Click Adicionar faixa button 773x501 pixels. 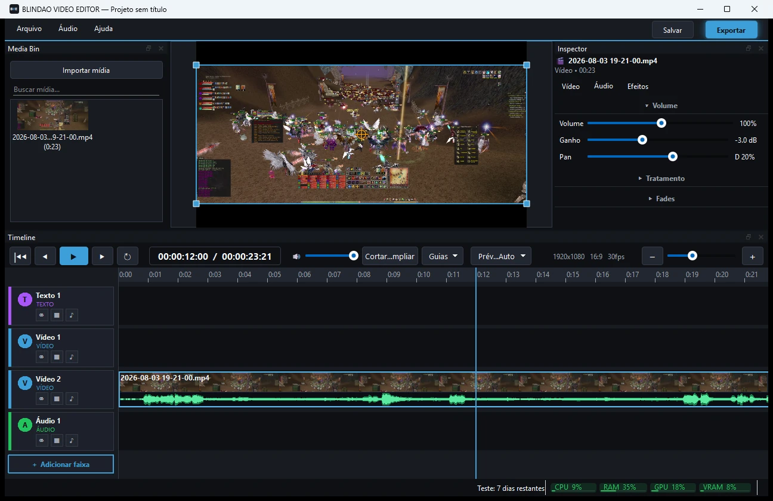tap(61, 464)
